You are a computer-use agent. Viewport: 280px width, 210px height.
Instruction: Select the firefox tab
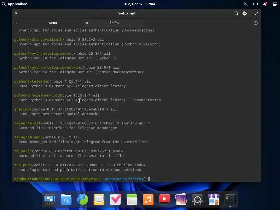click(x=115, y=23)
